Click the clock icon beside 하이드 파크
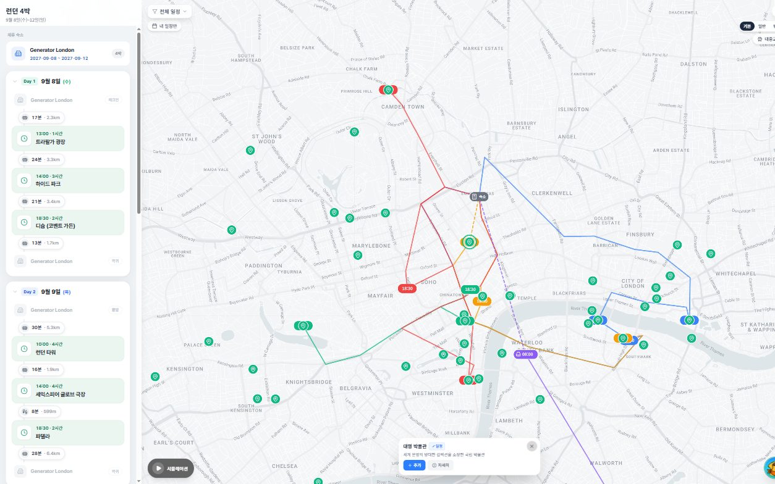This screenshot has width=775, height=484. 24,180
